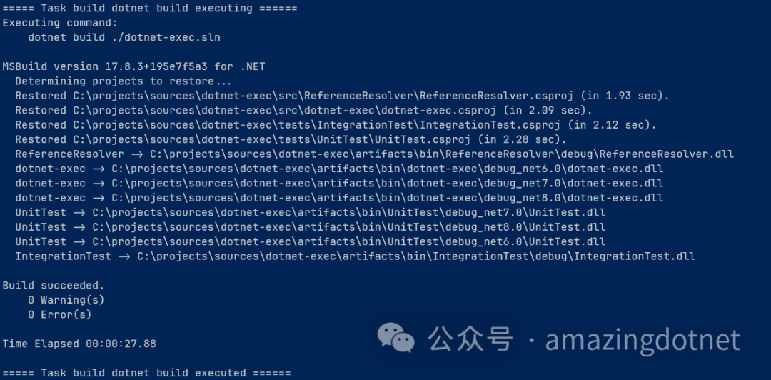
Task: Click the 0 Warning(s) line
Action: tap(66, 300)
